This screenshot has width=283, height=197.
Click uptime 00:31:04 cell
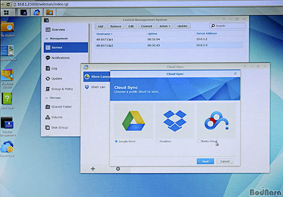point(154,39)
